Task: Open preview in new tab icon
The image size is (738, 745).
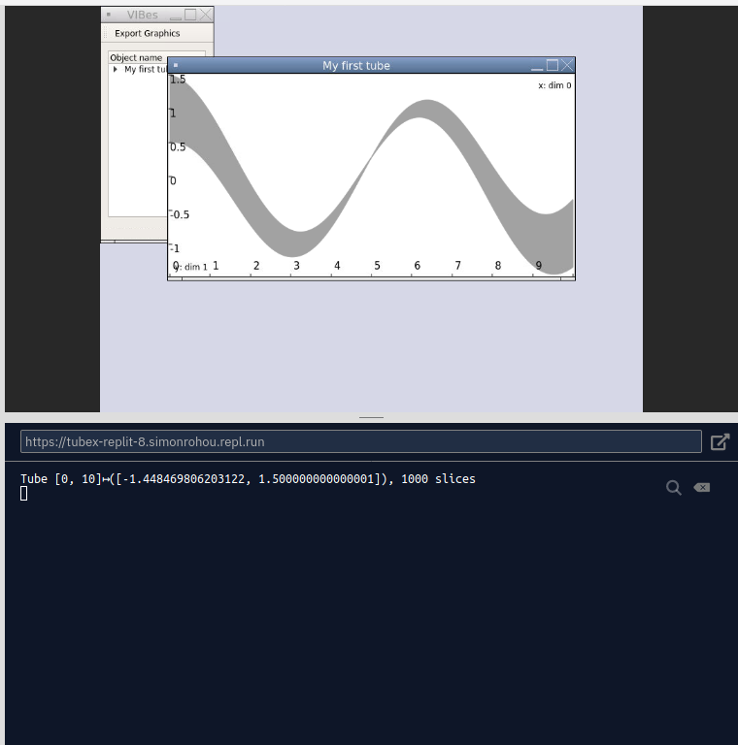Action: click(720, 441)
